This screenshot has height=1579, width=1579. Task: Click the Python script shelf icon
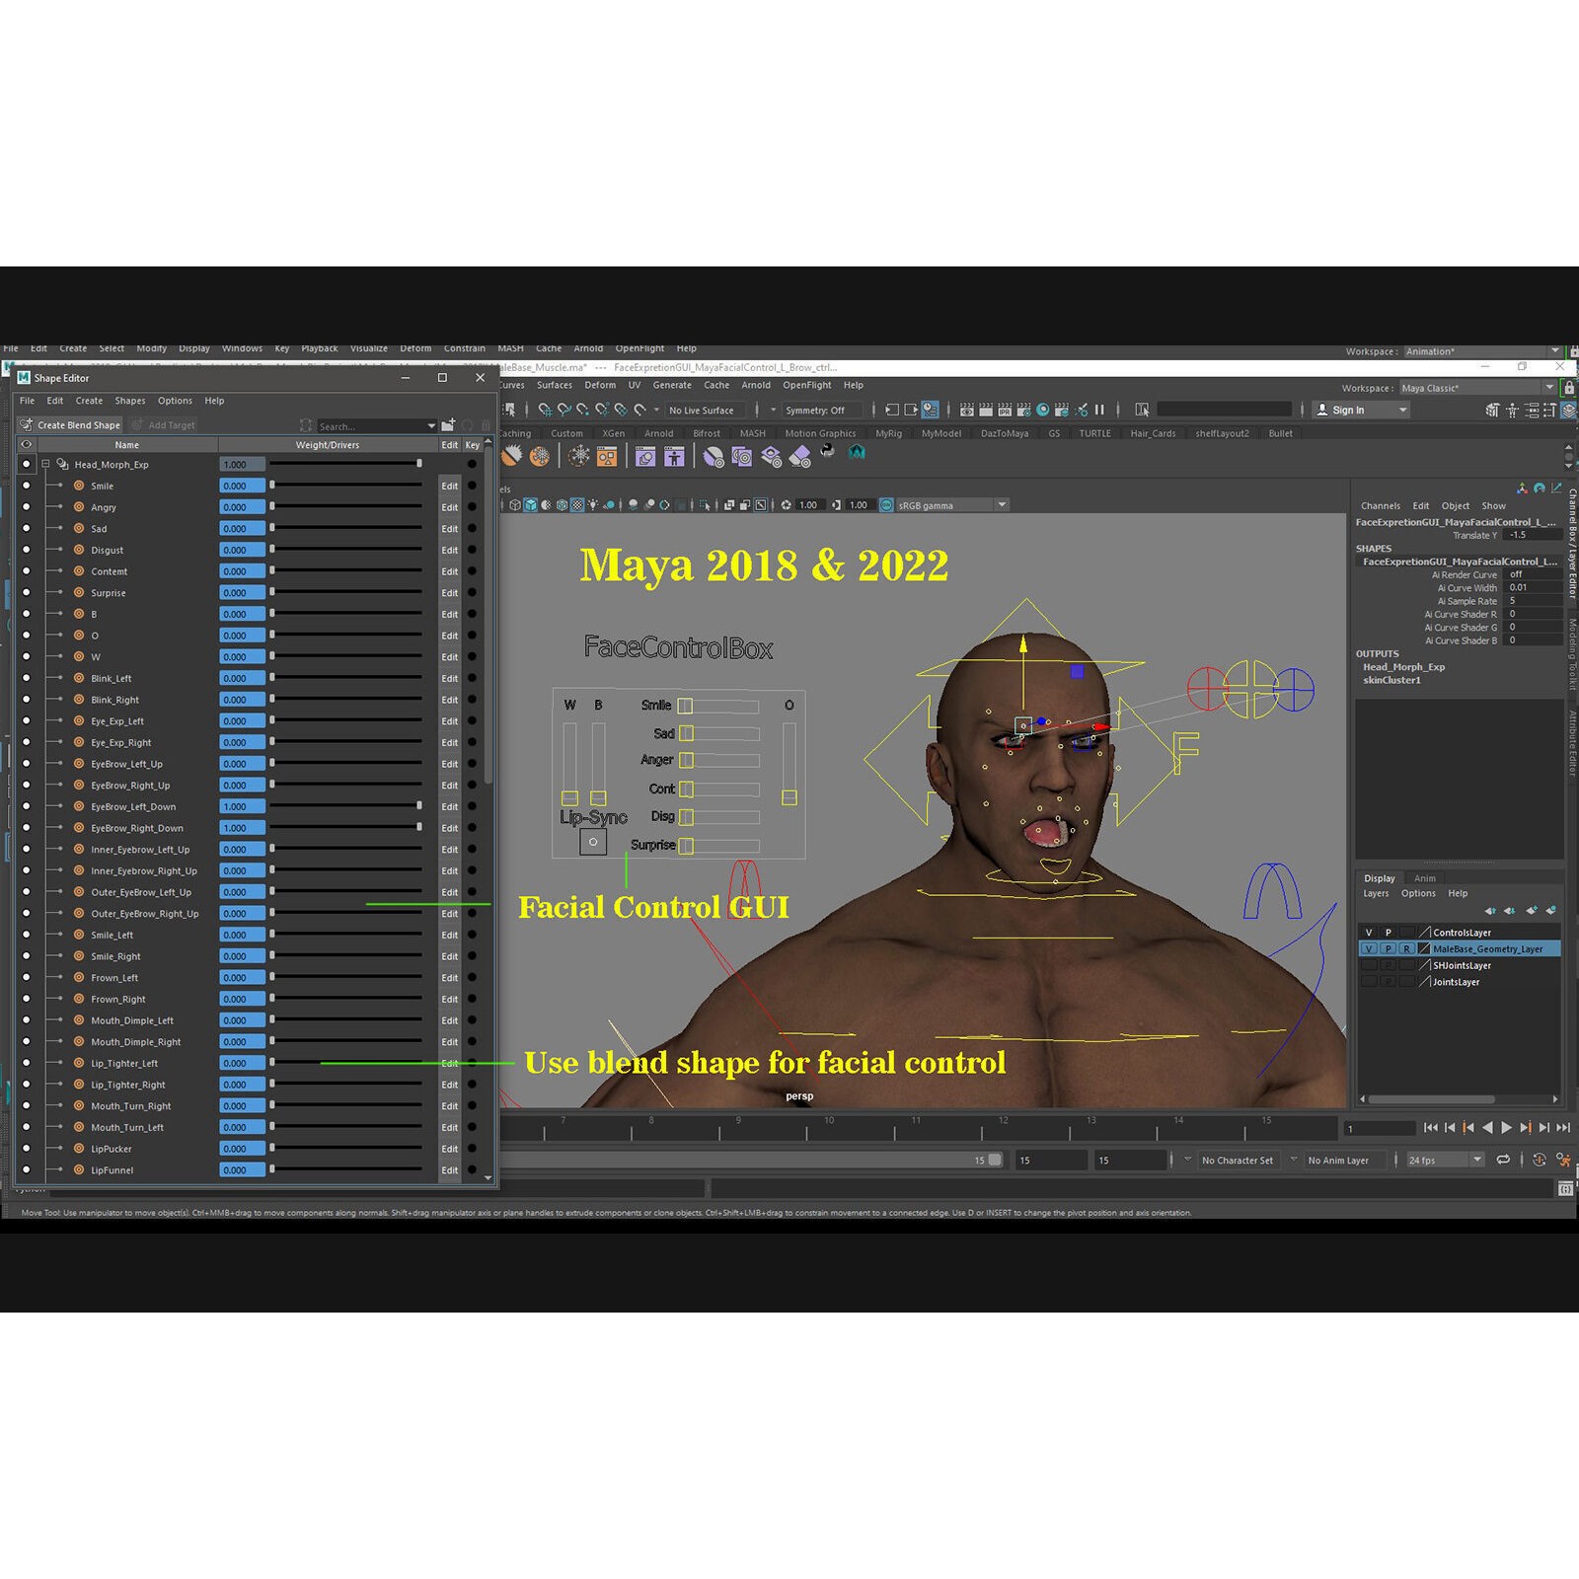827,452
